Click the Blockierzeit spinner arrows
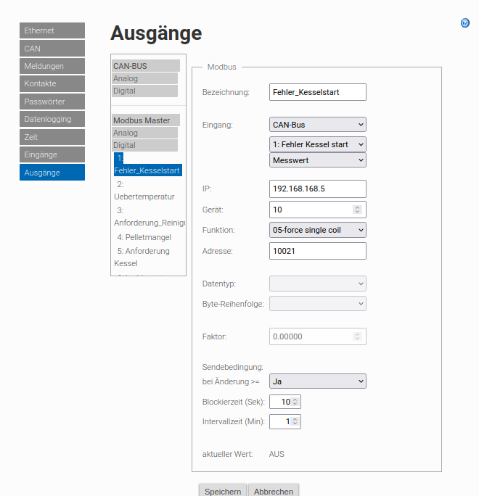 click(295, 402)
